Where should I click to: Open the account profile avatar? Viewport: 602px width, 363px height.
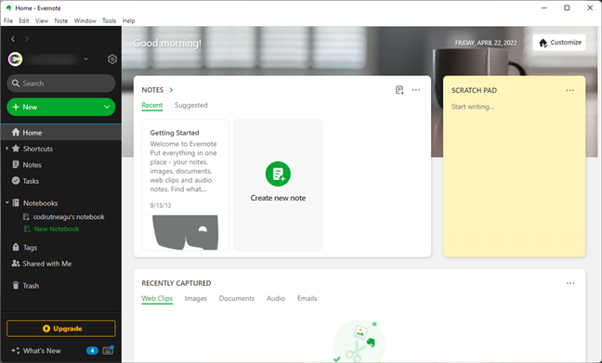tap(16, 59)
